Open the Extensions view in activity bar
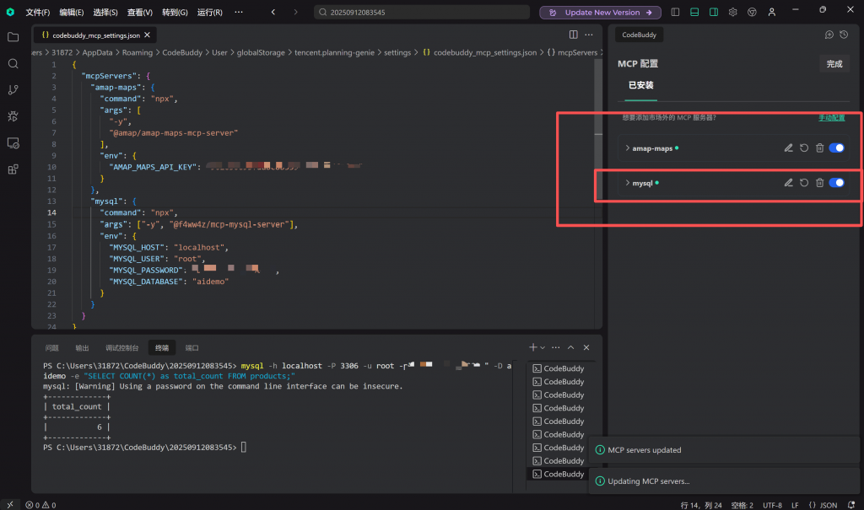864x510 pixels. 13,169
